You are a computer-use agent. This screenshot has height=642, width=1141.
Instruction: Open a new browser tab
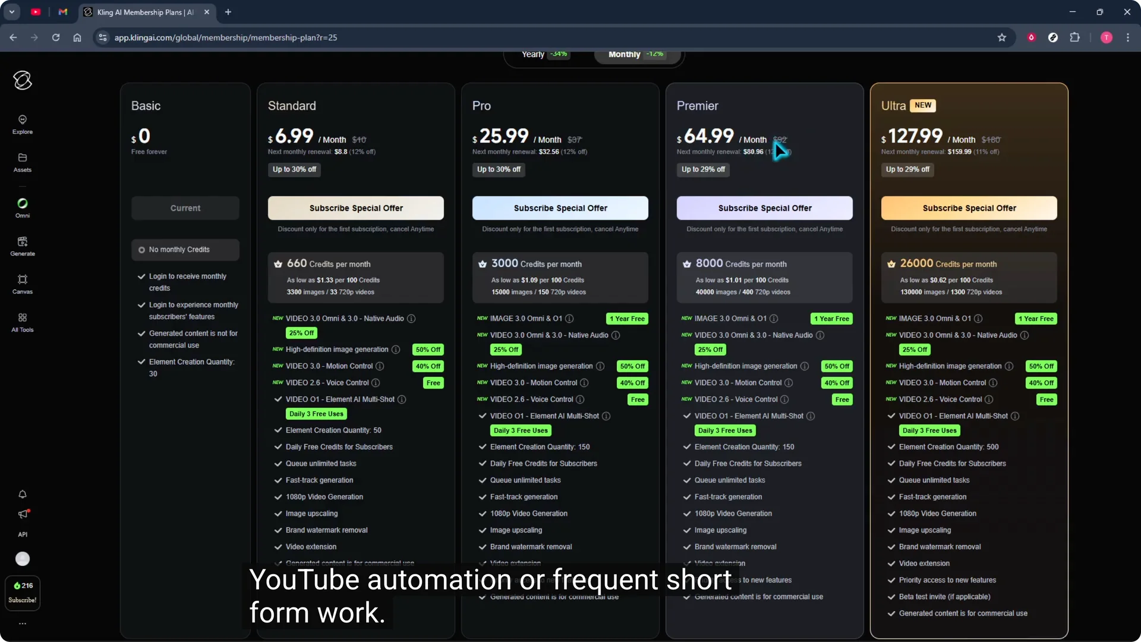coord(228,12)
